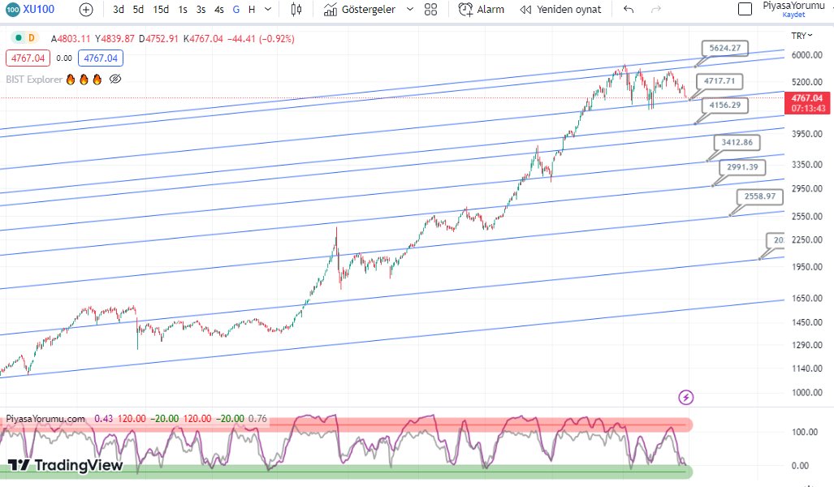Screen dimensions: 834x487
Task: Open the PiyasaYorumu layout menu
Action: click(x=793, y=6)
